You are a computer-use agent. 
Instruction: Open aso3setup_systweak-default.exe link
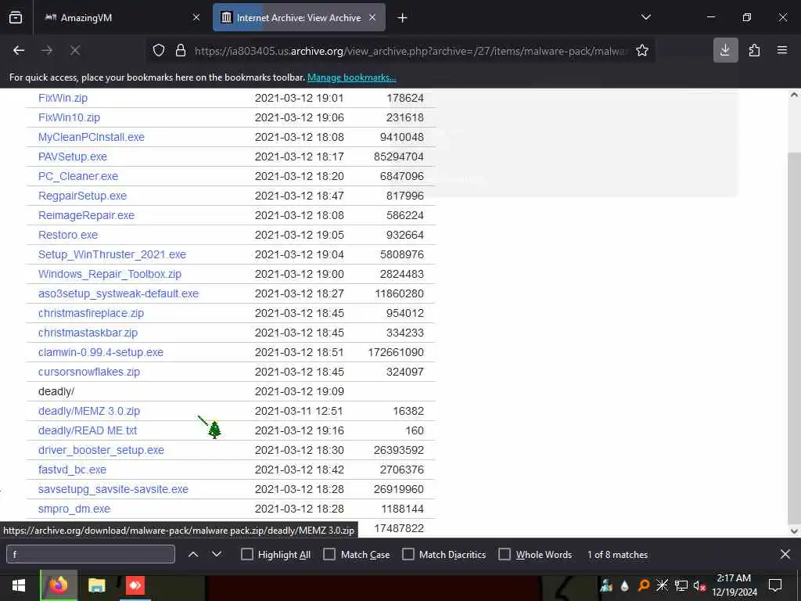tap(119, 293)
